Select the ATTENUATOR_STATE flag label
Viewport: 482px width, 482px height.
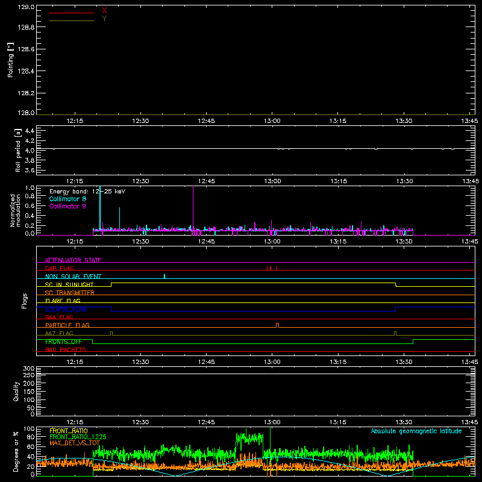coord(73,260)
